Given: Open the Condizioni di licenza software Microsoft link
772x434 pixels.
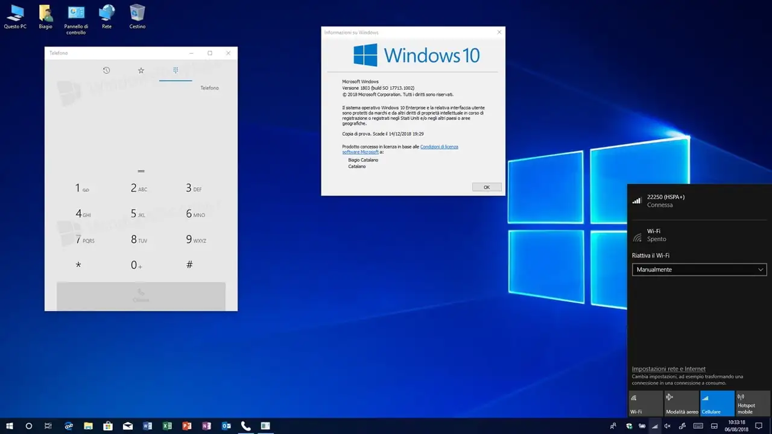Looking at the screenshot, I should coord(439,146).
